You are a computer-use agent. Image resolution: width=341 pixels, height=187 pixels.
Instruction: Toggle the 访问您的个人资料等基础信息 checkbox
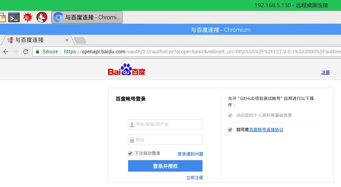230,115
